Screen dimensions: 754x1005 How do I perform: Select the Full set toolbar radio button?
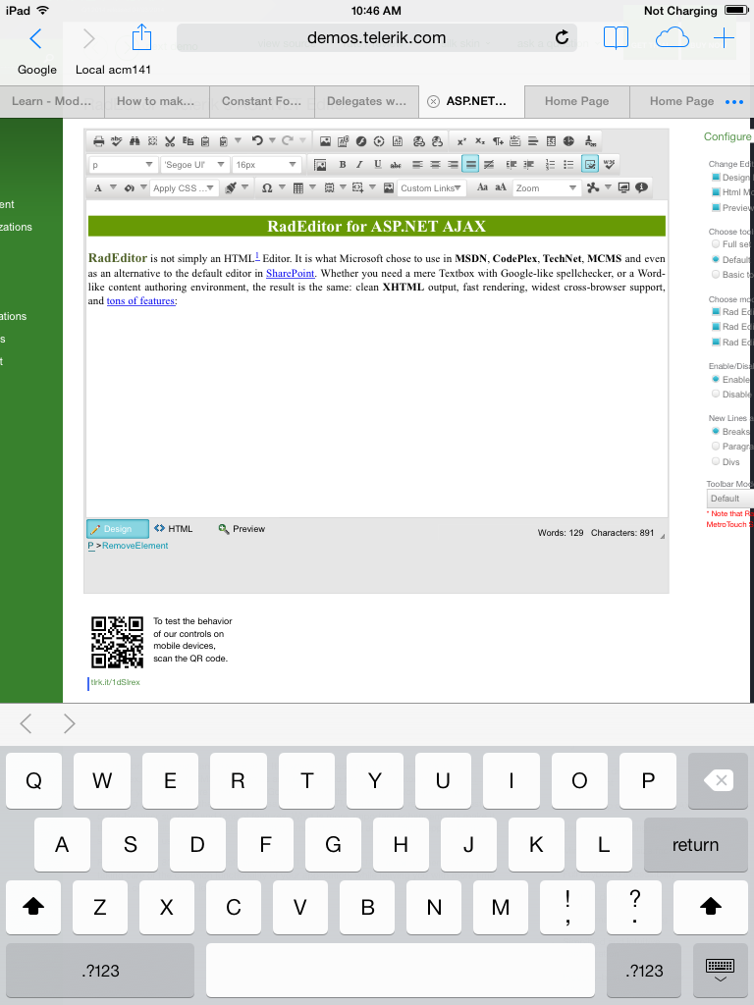(x=716, y=243)
